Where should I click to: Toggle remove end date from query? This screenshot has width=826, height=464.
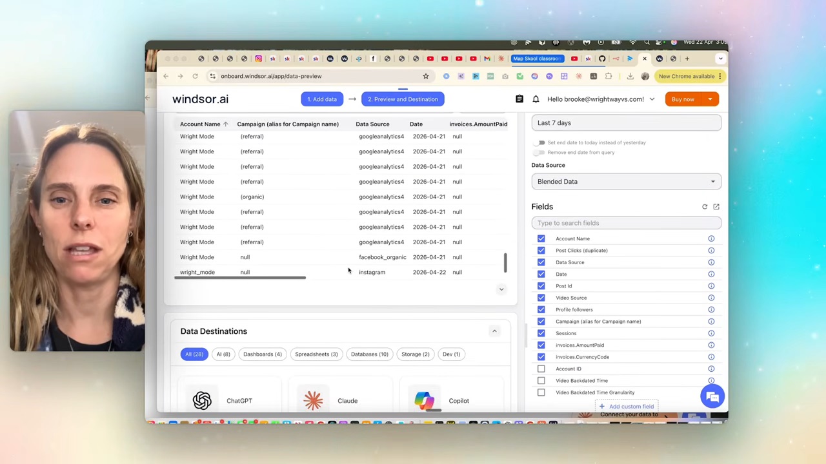point(539,153)
